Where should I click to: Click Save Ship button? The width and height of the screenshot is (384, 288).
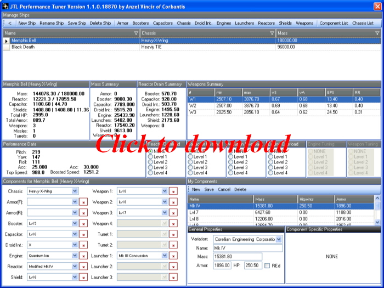[77, 23]
